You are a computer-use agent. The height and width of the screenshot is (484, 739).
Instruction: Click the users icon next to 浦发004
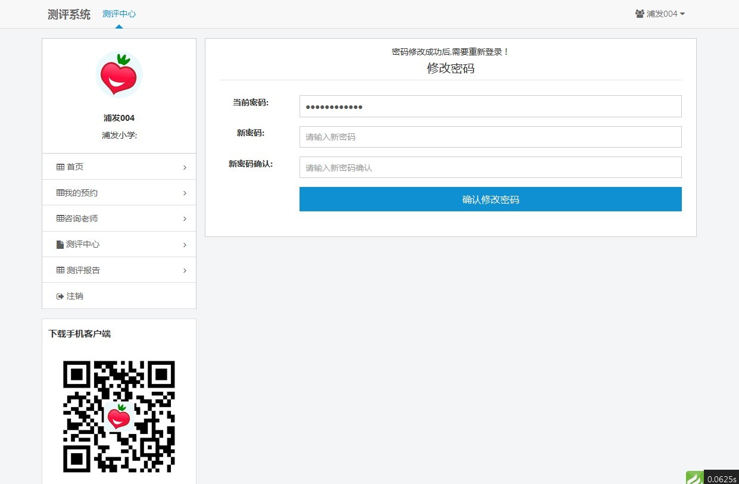coord(640,14)
